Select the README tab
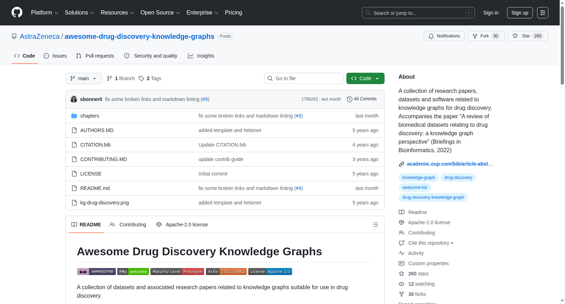The height and width of the screenshot is (304, 565). coord(86,225)
